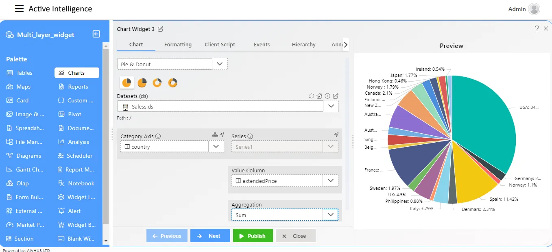Click the help question mark icon
Image resolution: width=552 pixels, height=252 pixels.
[537, 28]
